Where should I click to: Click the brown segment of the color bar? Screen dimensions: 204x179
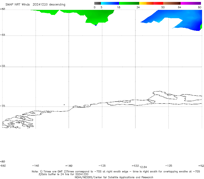(x=172, y=3)
